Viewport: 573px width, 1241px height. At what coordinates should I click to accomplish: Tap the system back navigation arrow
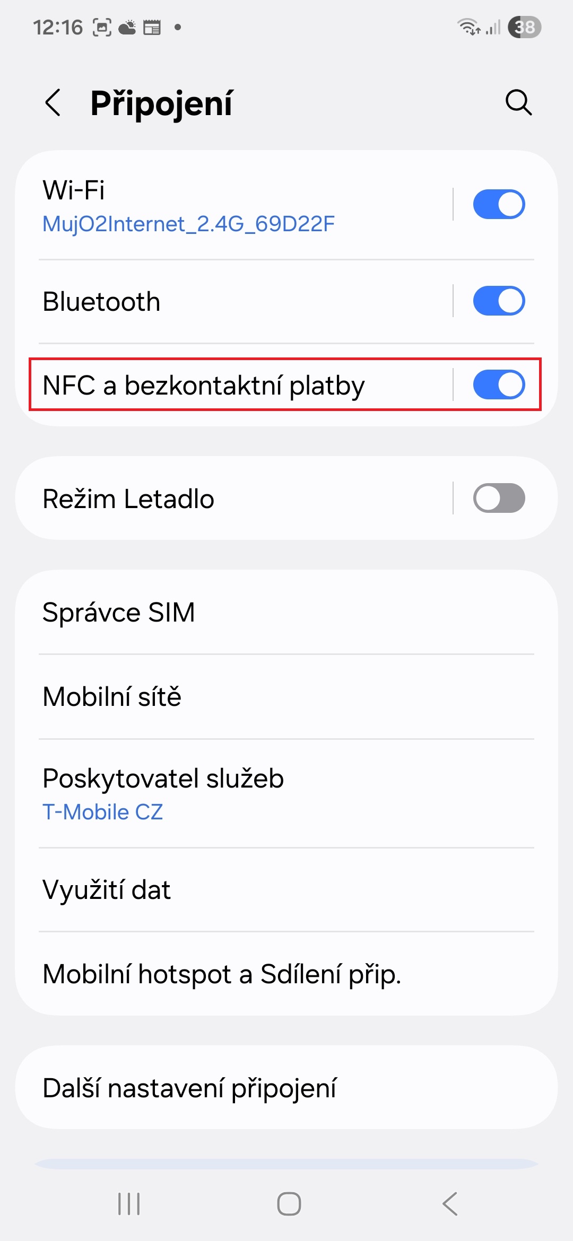click(x=450, y=1203)
